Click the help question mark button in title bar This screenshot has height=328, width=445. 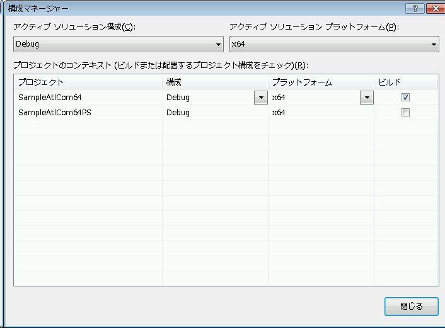pos(415,9)
